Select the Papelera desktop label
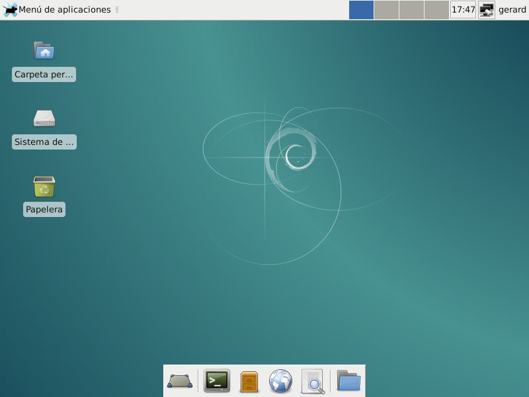This screenshot has height=397, width=529. 44,209
